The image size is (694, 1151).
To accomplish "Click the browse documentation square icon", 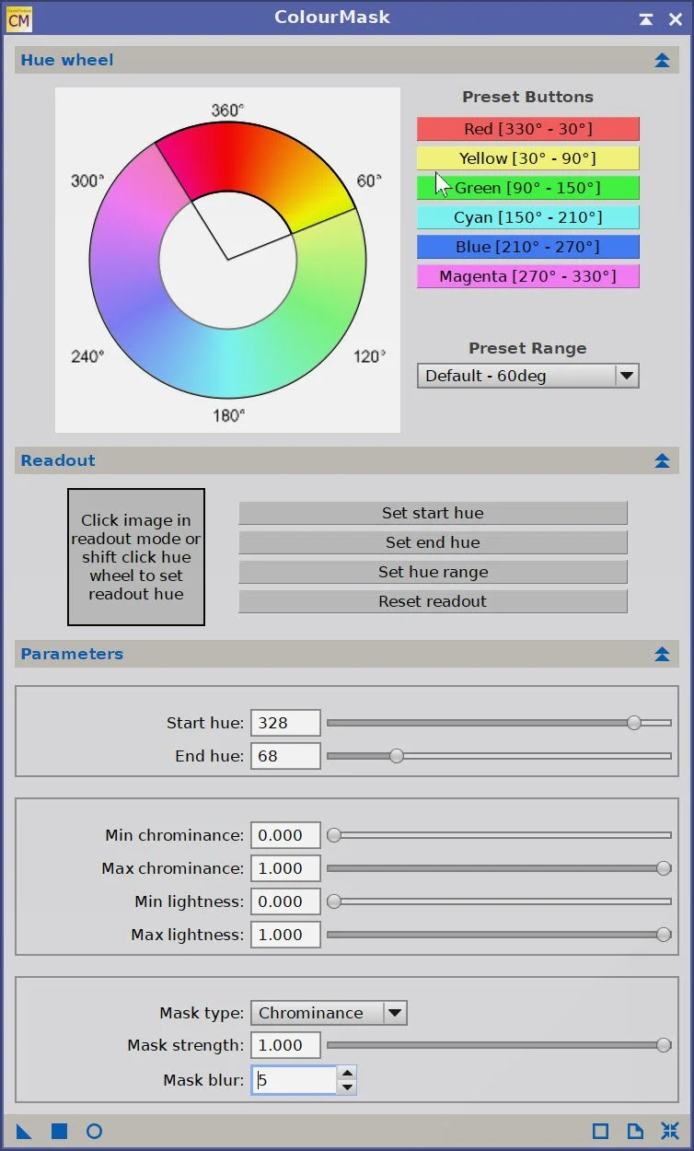I will click(x=600, y=1132).
